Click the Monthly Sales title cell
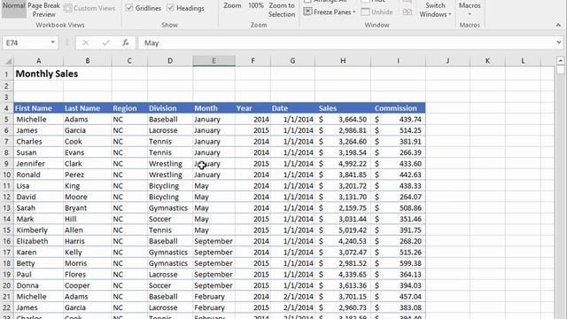 38,74
